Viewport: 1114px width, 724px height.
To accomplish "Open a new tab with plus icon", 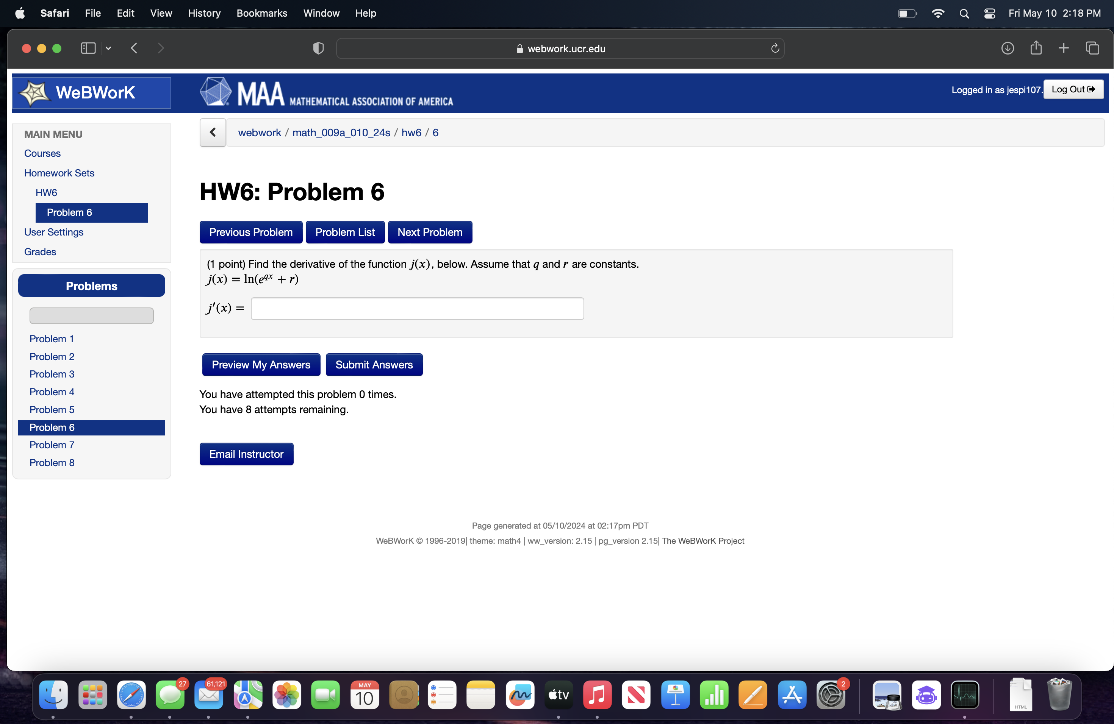I will pos(1064,48).
